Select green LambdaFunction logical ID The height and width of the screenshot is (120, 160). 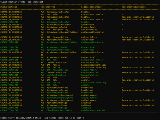(x=89, y=75)
